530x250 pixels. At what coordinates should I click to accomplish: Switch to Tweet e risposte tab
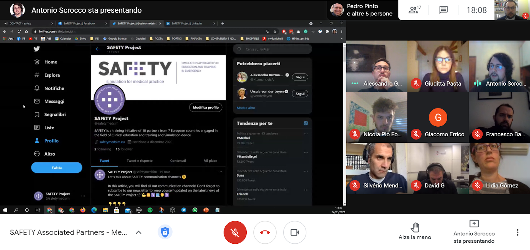(x=139, y=161)
